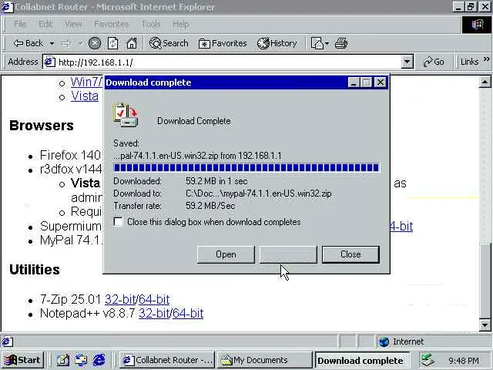
Task: Click the 9:48 PM clock
Action: pos(464,361)
